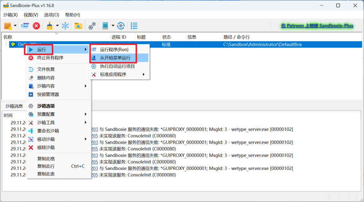Open dropdown arrow beside new sandbox icon

[x=15, y=26]
